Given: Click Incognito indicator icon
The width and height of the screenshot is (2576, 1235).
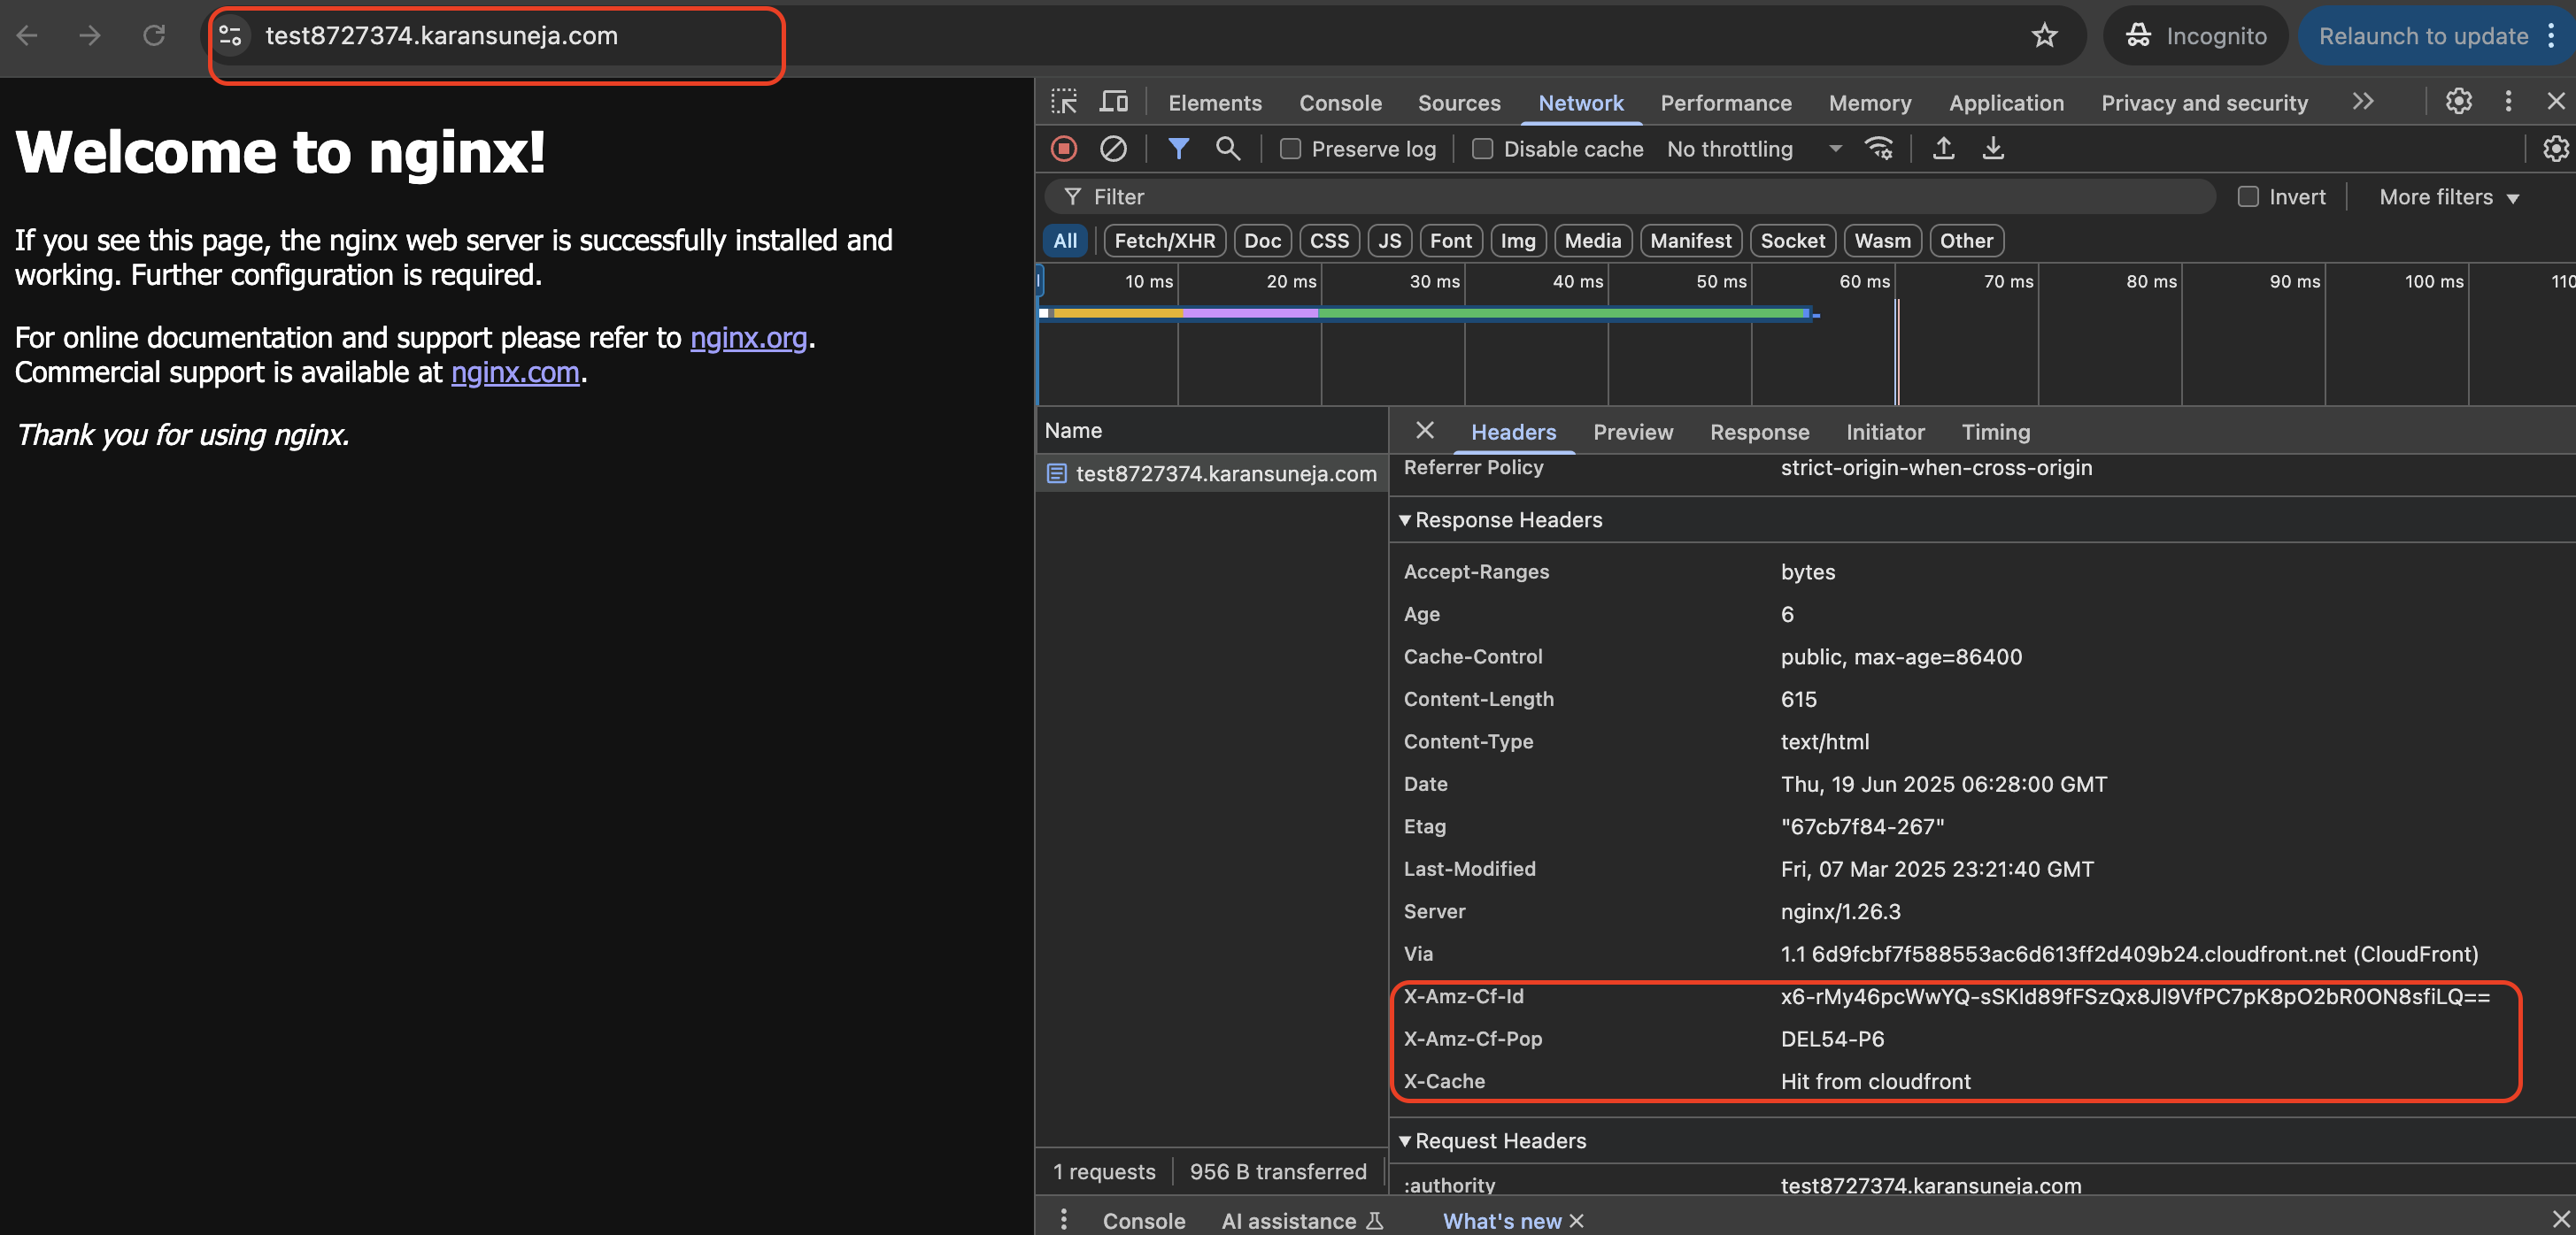Looking at the screenshot, I should [2138, 36].
